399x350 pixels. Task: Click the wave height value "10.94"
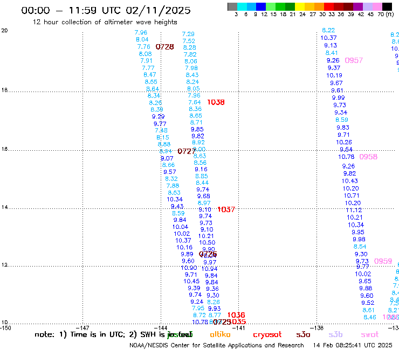coord(209,269)
